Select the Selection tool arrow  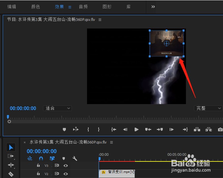(x=11, y=148)
